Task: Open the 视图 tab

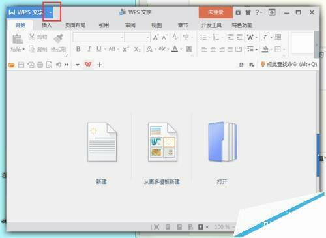Action: [x=156, y=25]
